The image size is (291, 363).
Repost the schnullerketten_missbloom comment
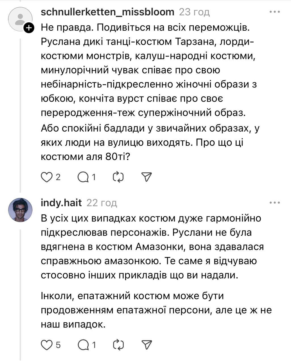click(118, 177)
